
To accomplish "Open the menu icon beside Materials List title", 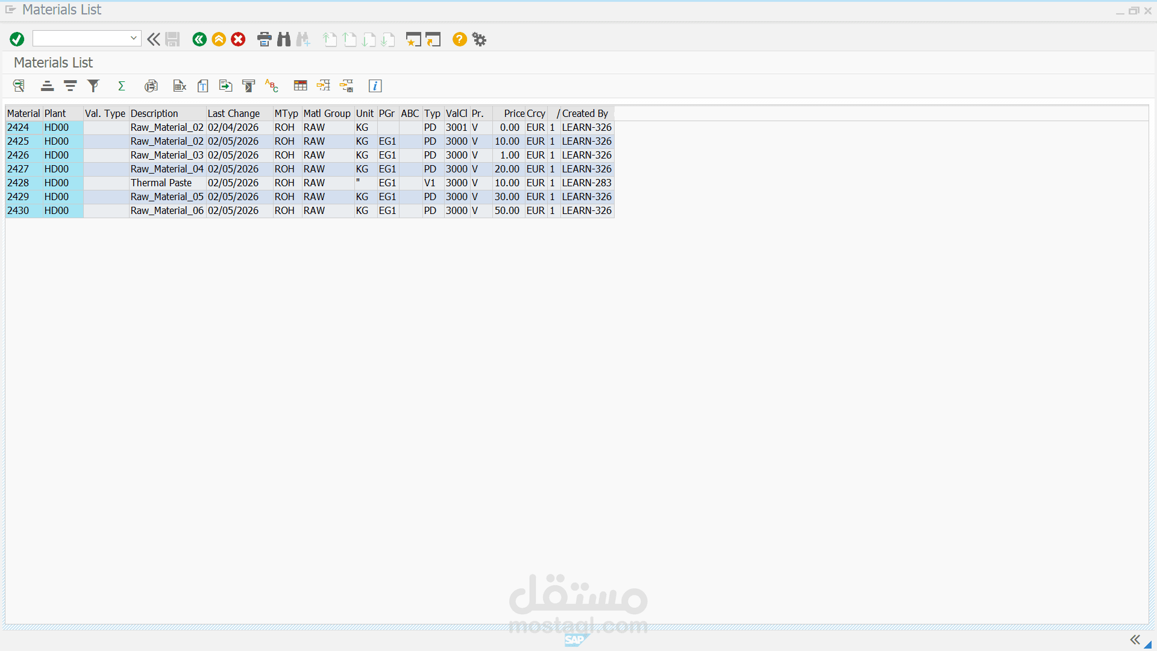I will click(x=10, y=10).
